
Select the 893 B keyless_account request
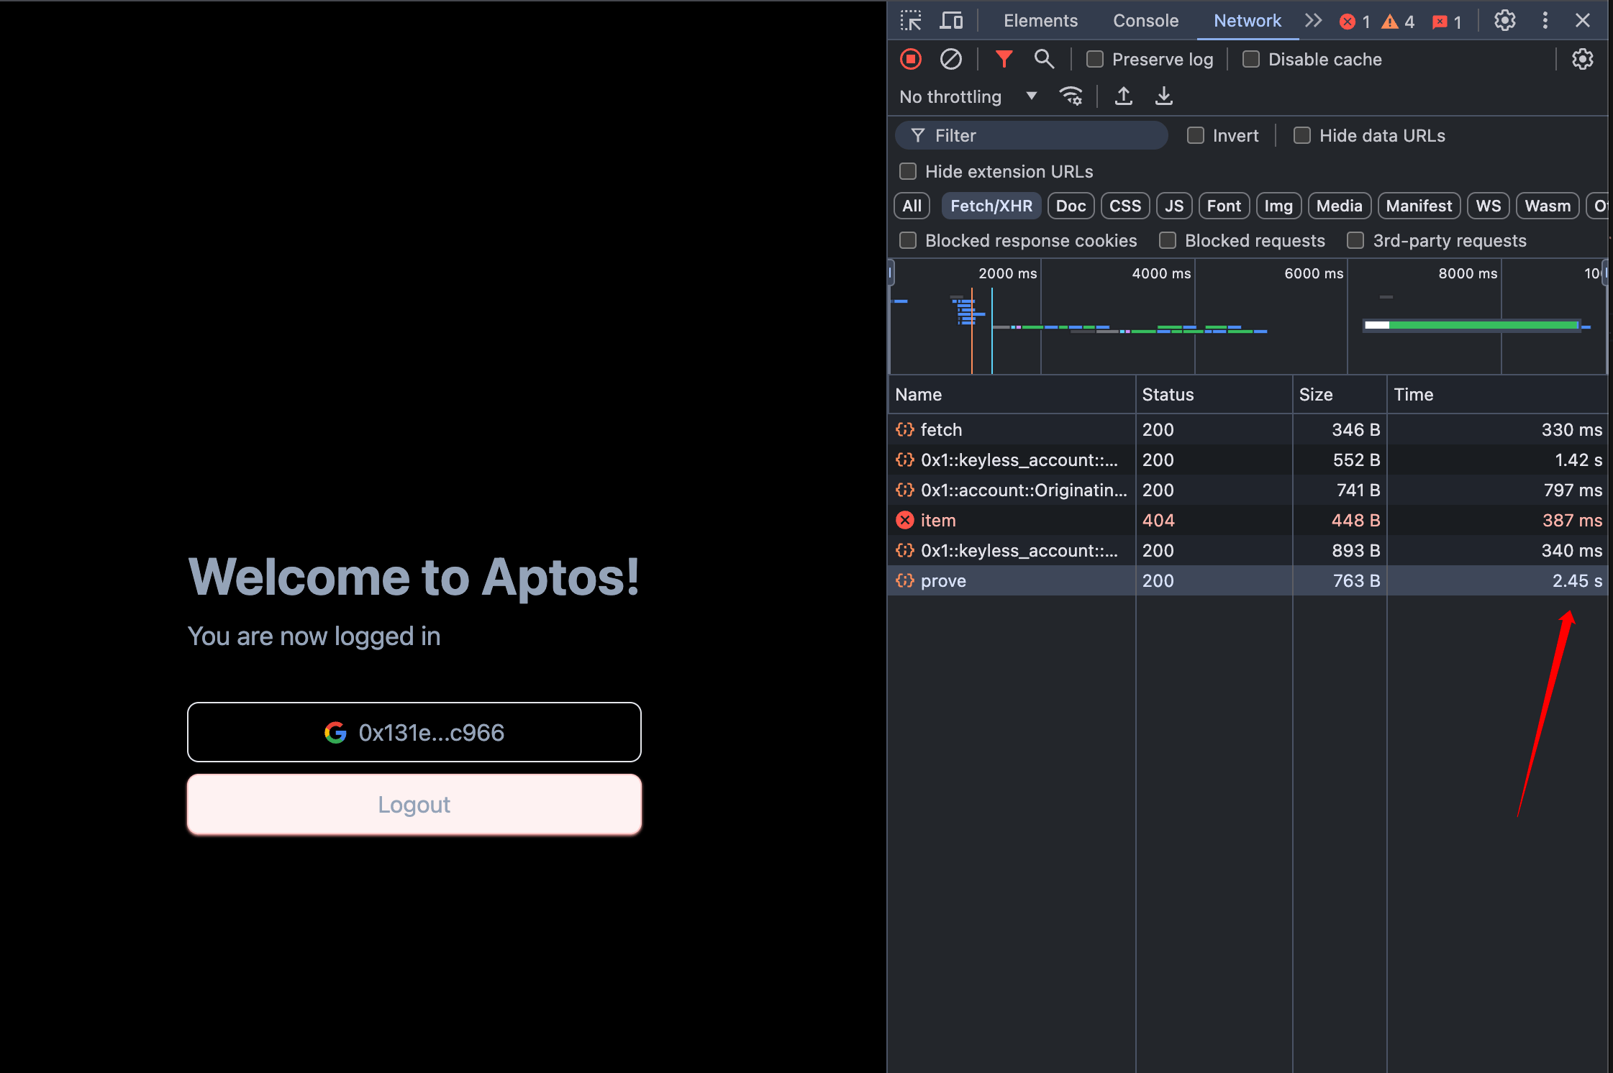coord(1248,550)
